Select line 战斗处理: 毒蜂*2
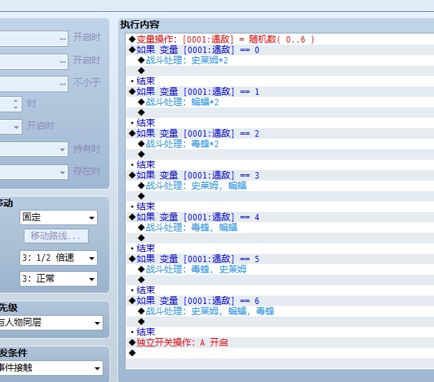 click(280, 144)
